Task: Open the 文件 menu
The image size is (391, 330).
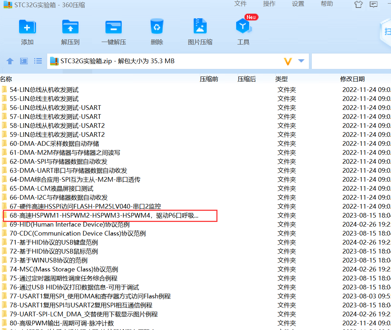Action: click(x=241, y=4)
